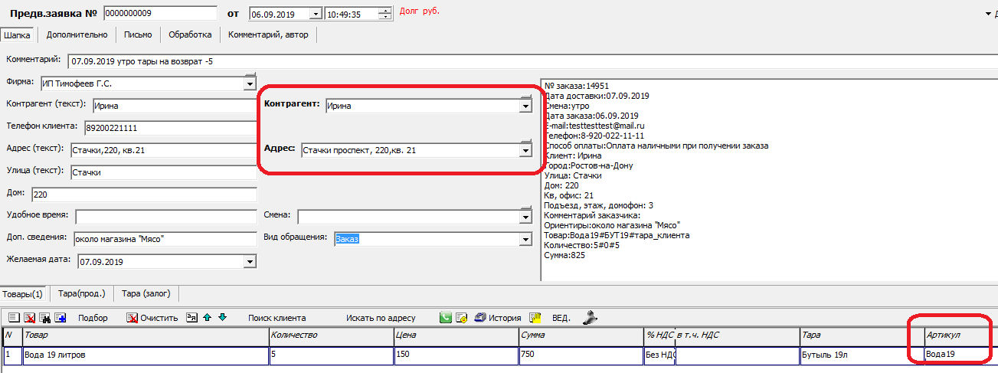
Task: Click the binoculars search icon in toolbar
Action: click(45, 318)
